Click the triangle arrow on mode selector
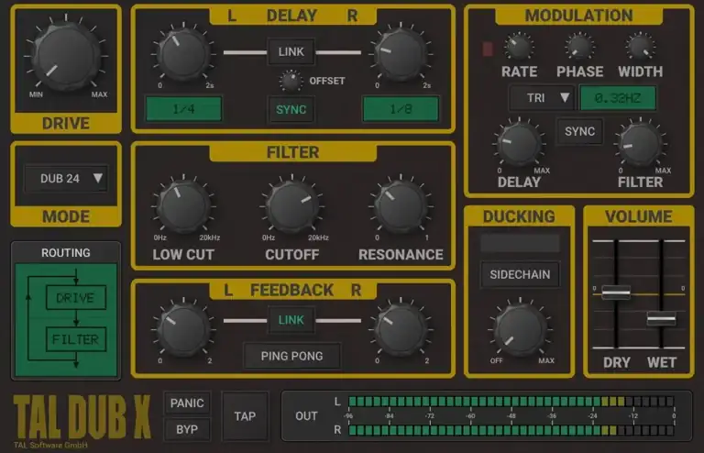The image size is (704, 453). tap(98, 178)
